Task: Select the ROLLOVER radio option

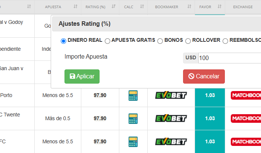Action: (188, 41)
